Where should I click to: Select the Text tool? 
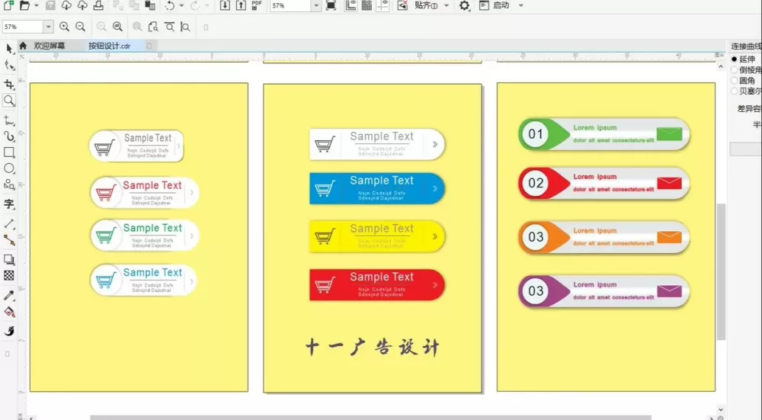(9, 204)
